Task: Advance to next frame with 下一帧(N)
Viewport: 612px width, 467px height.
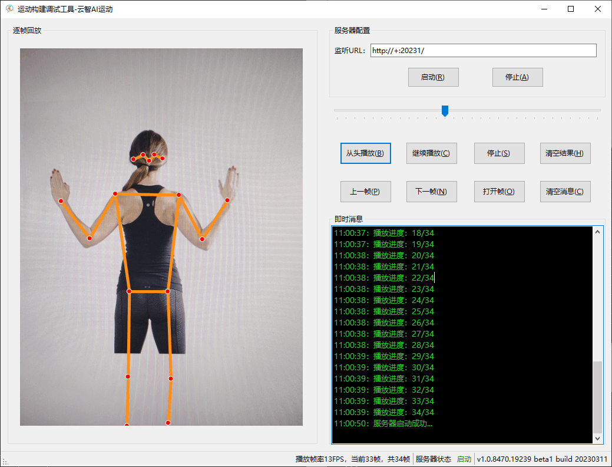Action: tap(431, 192)
